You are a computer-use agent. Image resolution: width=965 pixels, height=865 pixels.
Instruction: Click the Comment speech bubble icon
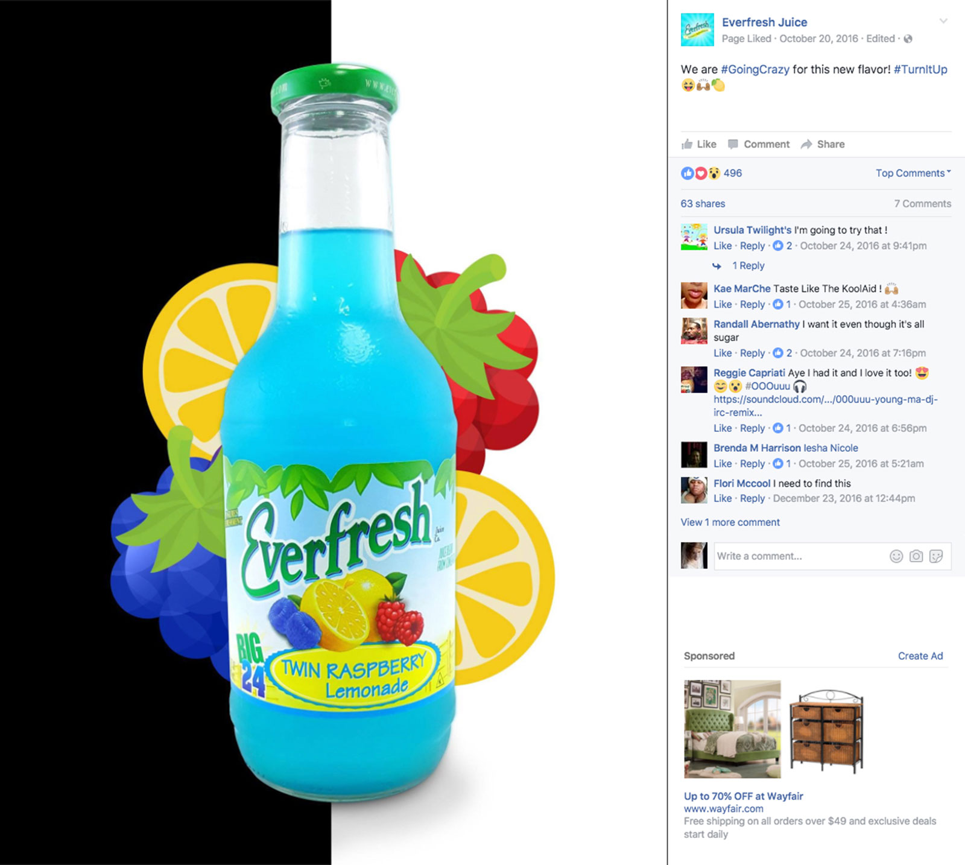point(733,144)
